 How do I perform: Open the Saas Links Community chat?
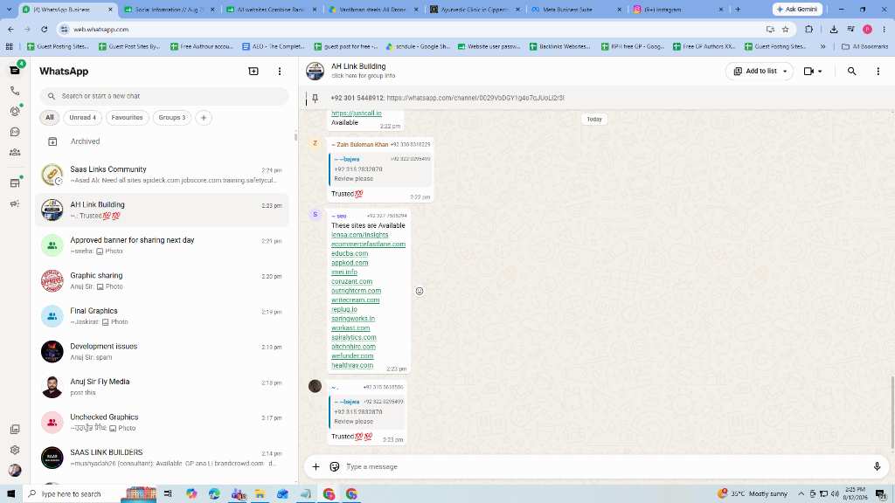click(x=162, y=175)
